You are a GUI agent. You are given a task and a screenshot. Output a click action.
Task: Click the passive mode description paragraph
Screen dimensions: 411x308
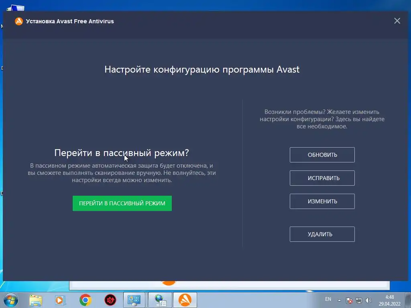[122, 173]
